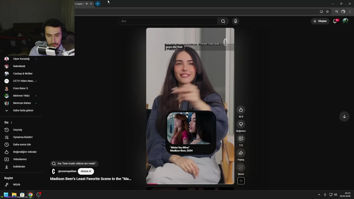Image resolution: width=354 pixels, height=199 pixels.
Task: Open Chrome three-dot menu
Action: point(350,12)
